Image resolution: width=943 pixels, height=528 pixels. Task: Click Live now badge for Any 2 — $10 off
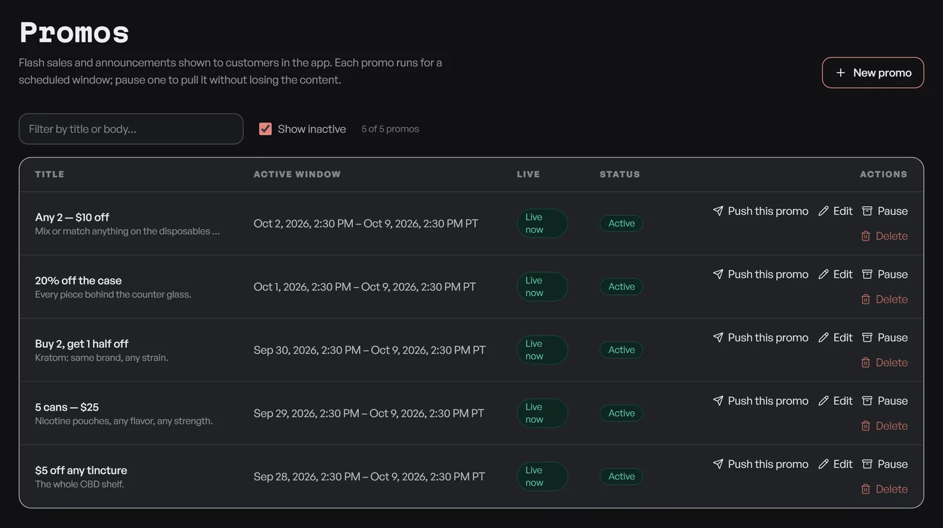tap(542, 223)
